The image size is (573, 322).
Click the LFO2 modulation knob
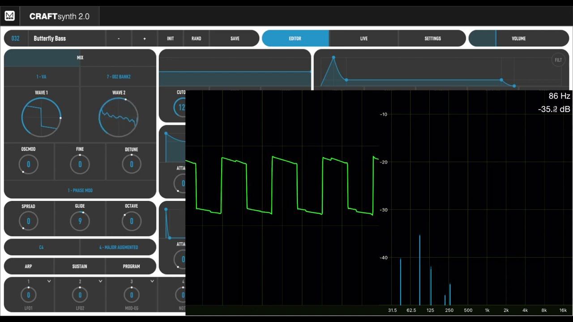(x=80, y=295)
